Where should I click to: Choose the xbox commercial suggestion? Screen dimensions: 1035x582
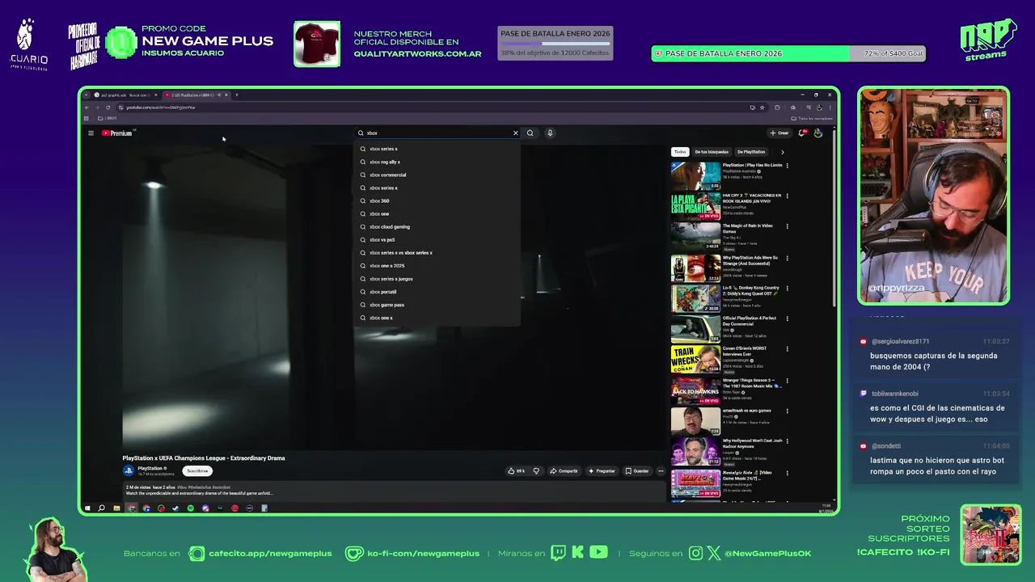coord(437,175)
